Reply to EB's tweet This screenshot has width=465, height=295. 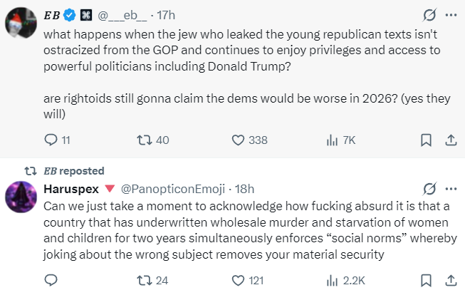(51, 140)
